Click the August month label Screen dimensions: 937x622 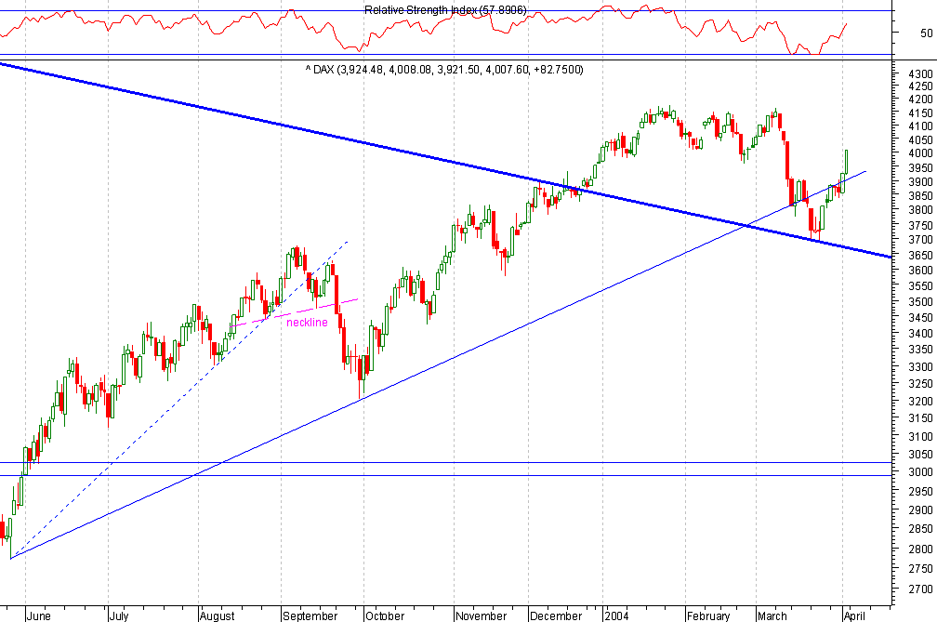coord(218,616)
